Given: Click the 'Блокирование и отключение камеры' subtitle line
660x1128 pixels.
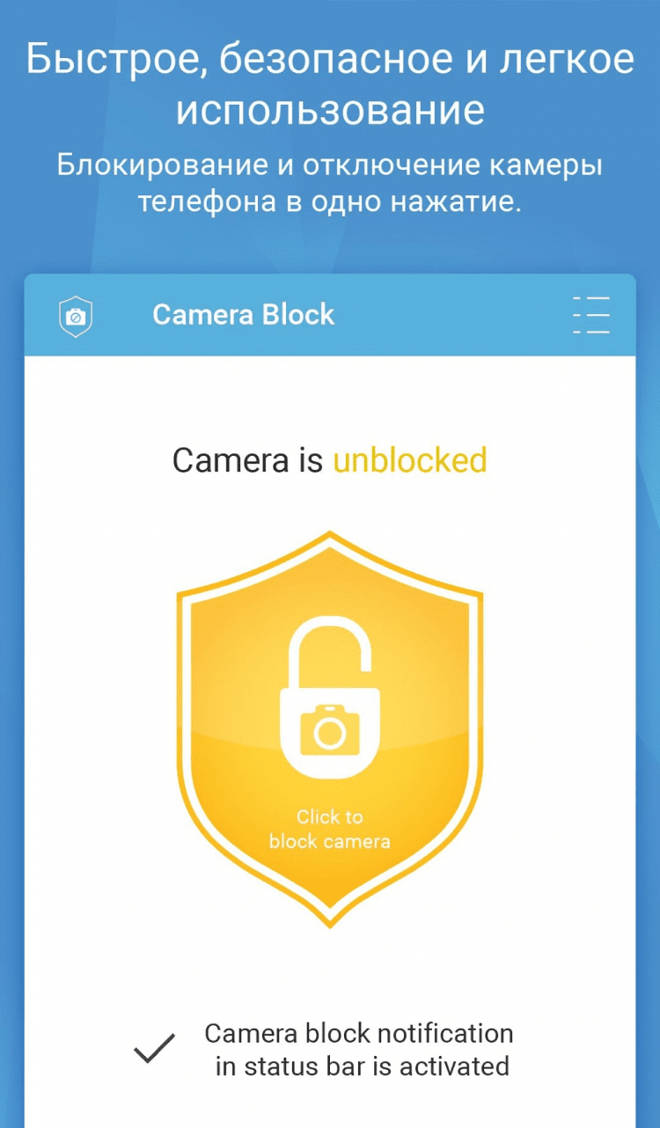Looking at the screenshot, I should (330, 165).
